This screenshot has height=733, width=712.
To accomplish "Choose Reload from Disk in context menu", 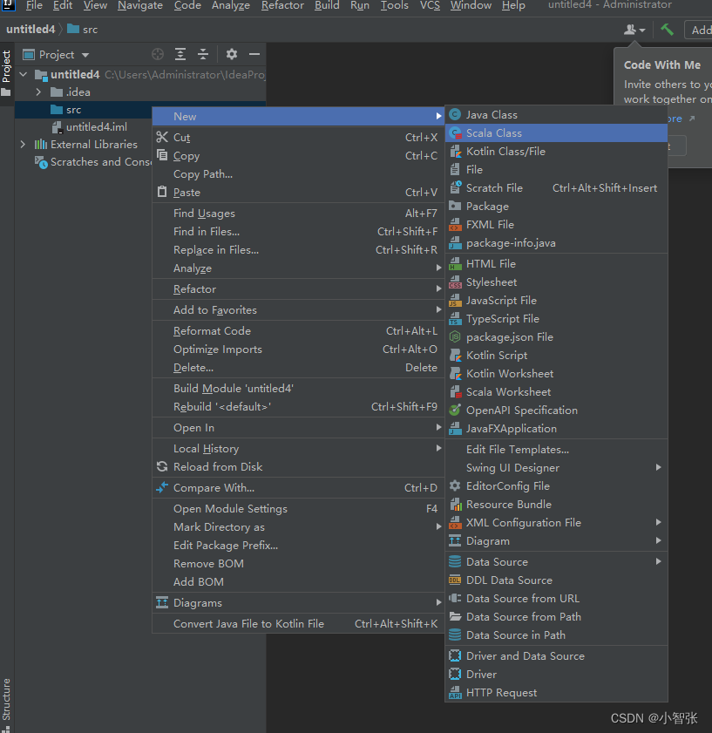I will pyautogui.click(x=298, y=467).
